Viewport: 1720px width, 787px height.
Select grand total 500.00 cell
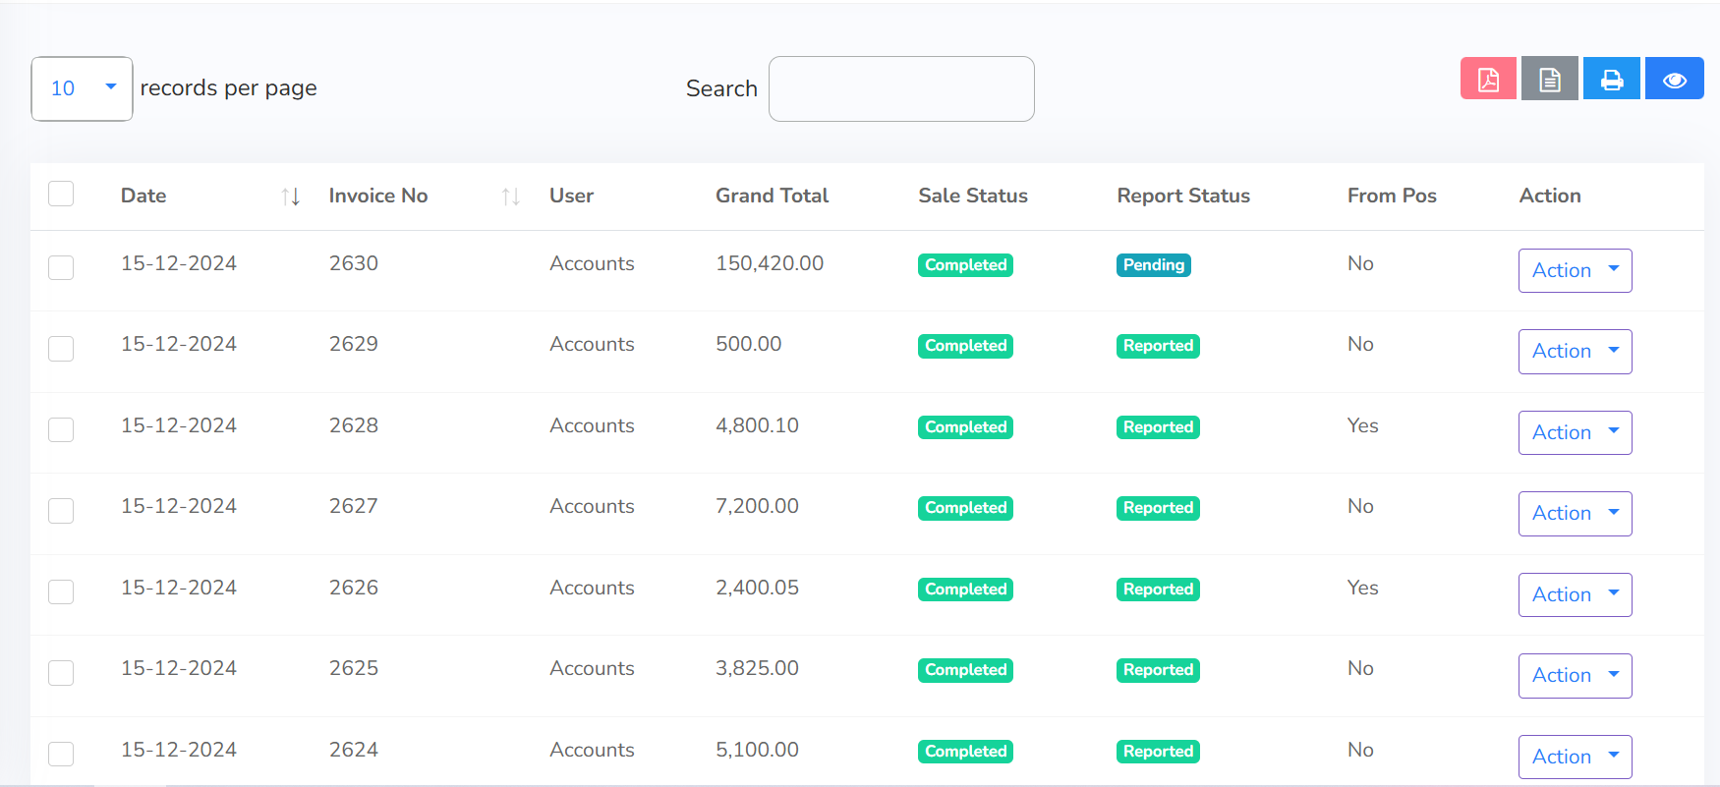749,344
